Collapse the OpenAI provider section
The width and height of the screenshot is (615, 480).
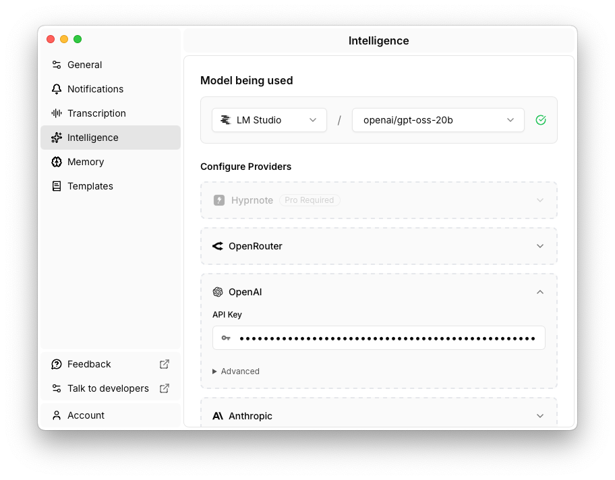tap(539, 292)
